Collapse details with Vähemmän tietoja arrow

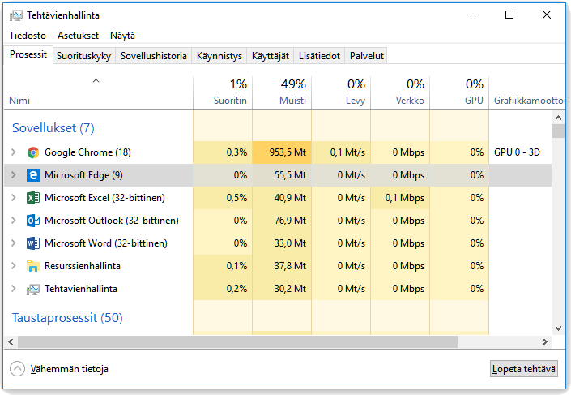tap(18, 369)
